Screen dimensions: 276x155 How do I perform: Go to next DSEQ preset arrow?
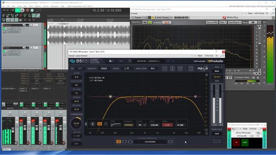173,61
